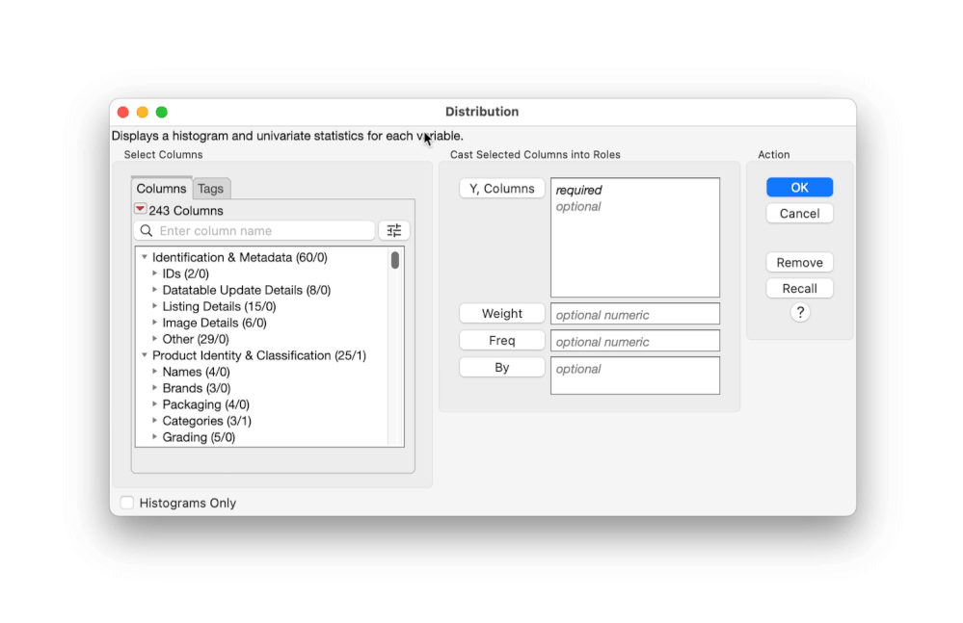The image size is (963, 623).
Task: Expand the Names (4/0) group
Action: point(155,372)
